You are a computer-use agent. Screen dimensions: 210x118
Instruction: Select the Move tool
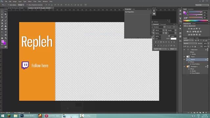click(x=6, y=12)
